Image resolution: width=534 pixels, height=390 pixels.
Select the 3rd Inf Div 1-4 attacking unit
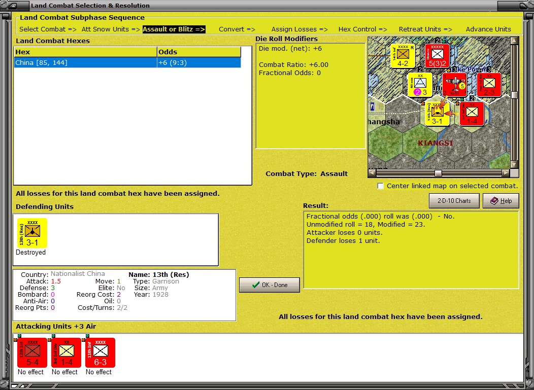click(x=66, y=352)
